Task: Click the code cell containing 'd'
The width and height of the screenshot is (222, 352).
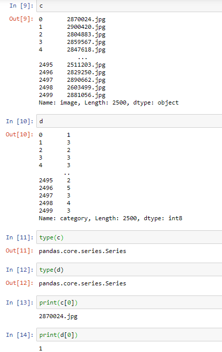Action: pos(129,121)
